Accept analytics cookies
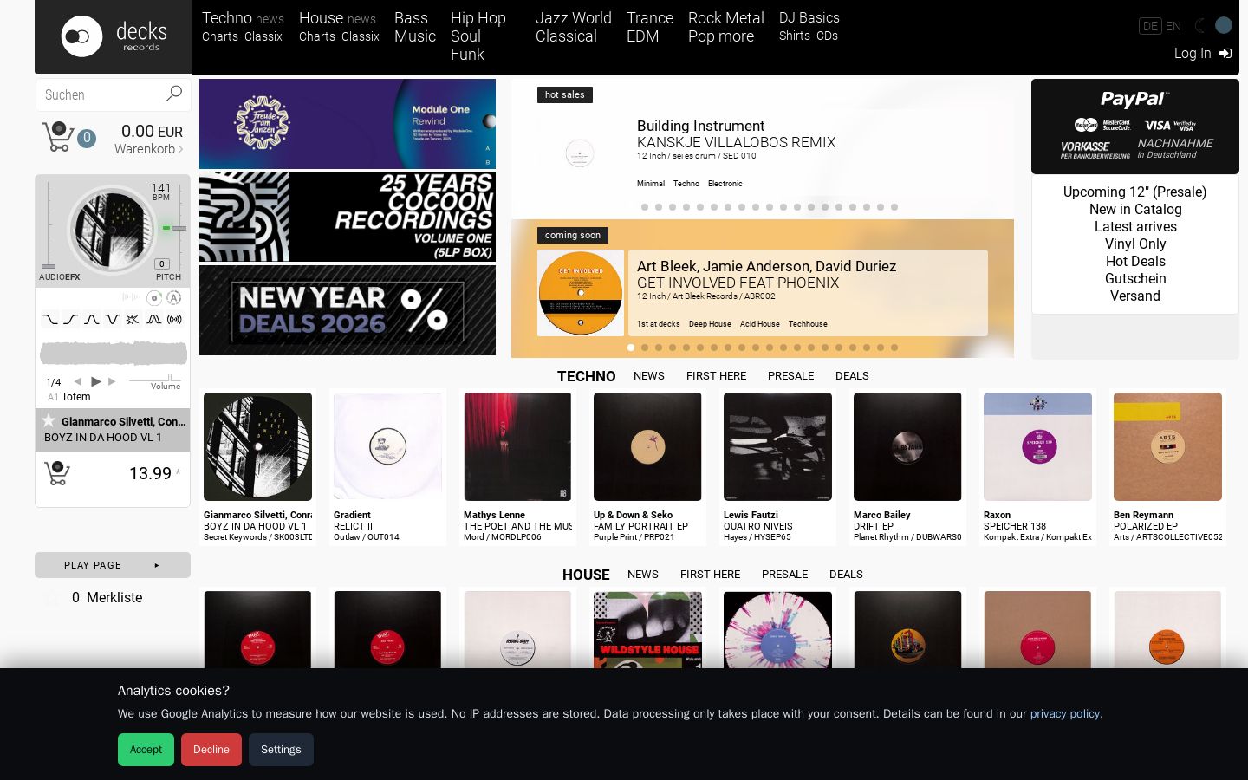This screenshot has height=780, width=1248. tap(146, 750)
